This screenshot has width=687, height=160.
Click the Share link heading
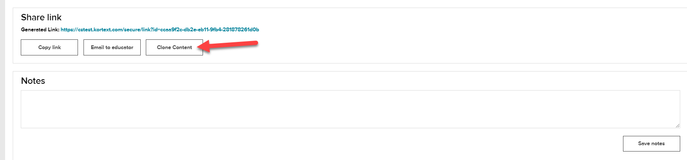41,17
